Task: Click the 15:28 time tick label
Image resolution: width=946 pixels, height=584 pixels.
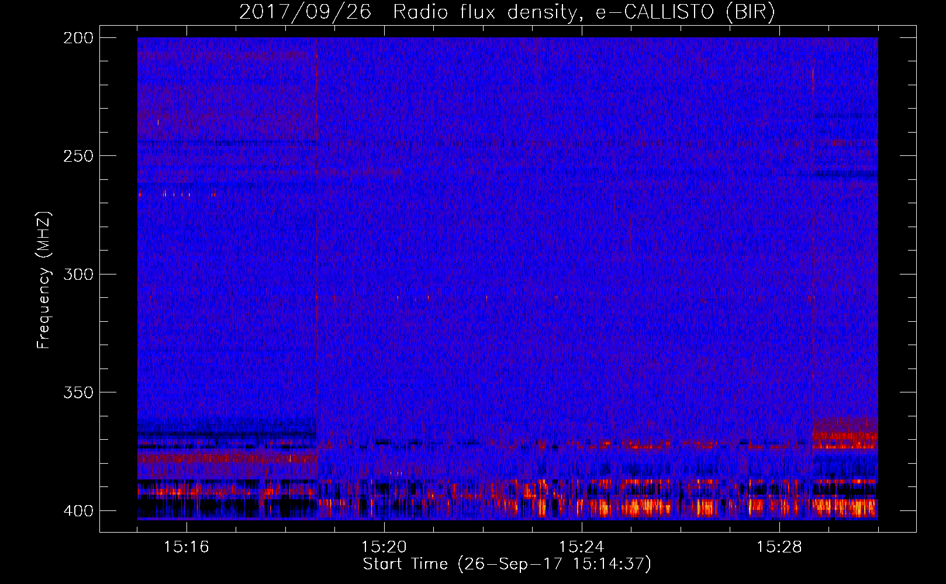Action: (779, 547)
